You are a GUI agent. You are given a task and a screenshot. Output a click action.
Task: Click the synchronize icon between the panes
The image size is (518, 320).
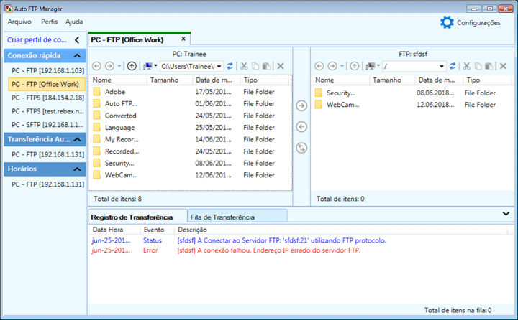(x=301, y=148)
